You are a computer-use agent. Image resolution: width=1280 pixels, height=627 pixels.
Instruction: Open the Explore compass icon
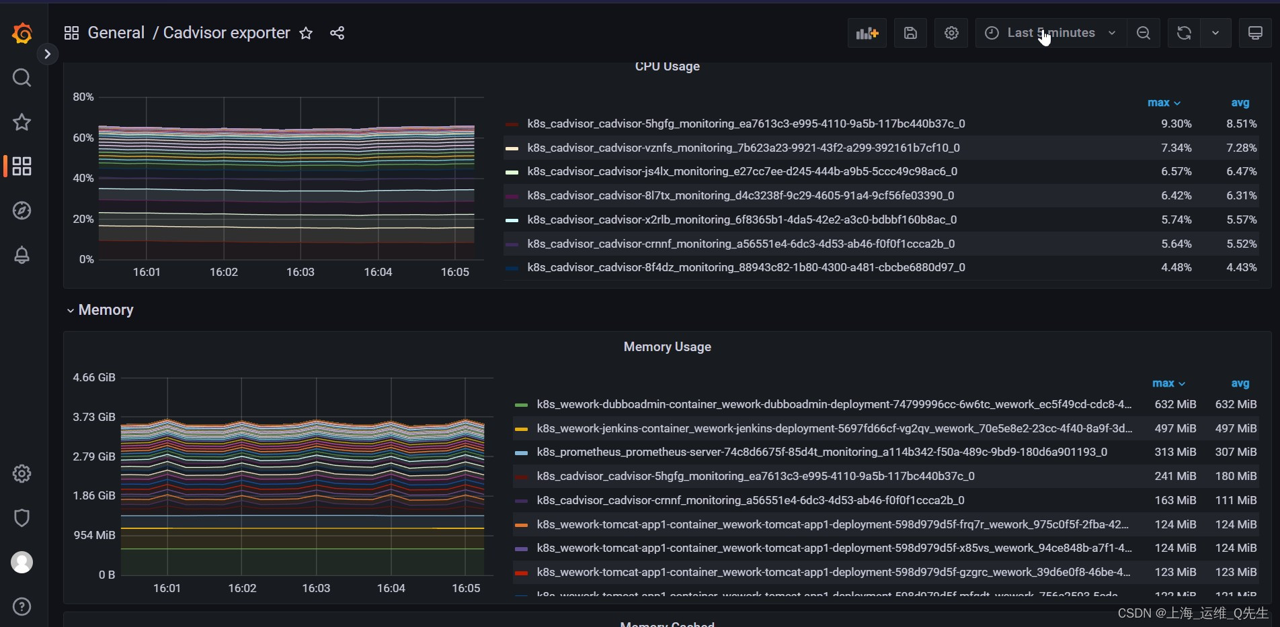point(22,211)
